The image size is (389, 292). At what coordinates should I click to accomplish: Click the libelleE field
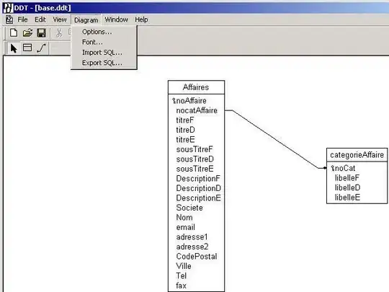(x=347, y=198)
